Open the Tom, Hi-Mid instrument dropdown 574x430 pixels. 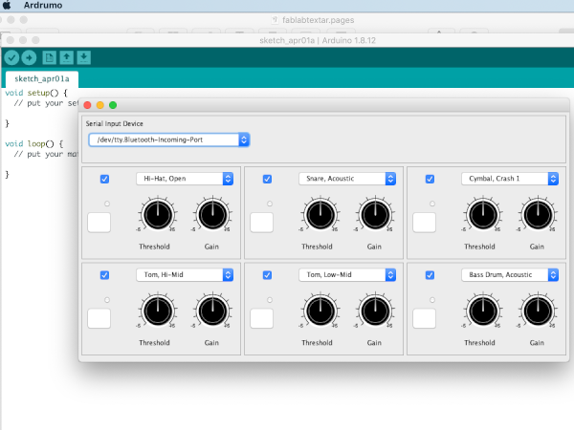(185, 274)
